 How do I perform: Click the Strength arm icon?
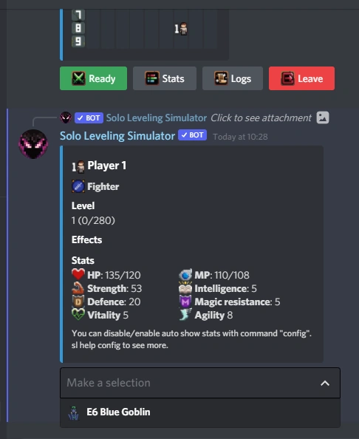click(78, 287)
